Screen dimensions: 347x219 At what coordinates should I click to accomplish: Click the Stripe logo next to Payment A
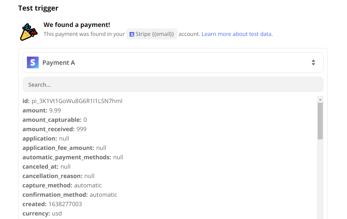[33, 62]
